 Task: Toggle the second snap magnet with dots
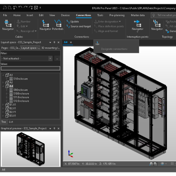click(156, 164)
